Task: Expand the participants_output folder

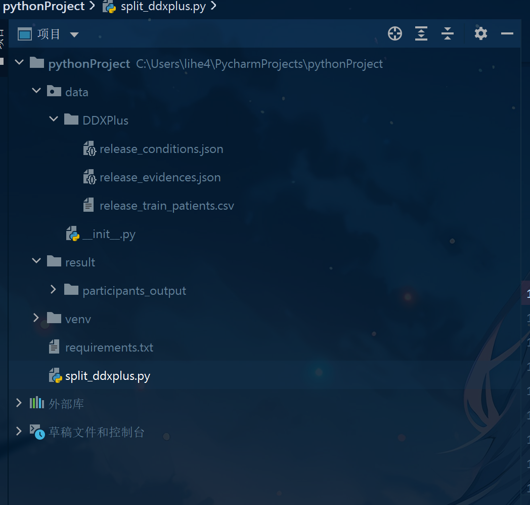Action: [54, 290]
